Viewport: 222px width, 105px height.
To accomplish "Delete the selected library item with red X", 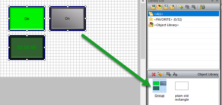I will click(154, 74).
